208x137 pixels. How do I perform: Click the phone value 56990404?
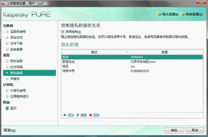click(x=137, y=57)
